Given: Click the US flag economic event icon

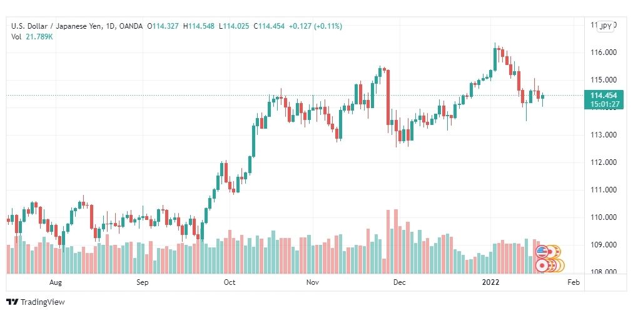Looking at the screenshot, I should (x=542, y=252).
